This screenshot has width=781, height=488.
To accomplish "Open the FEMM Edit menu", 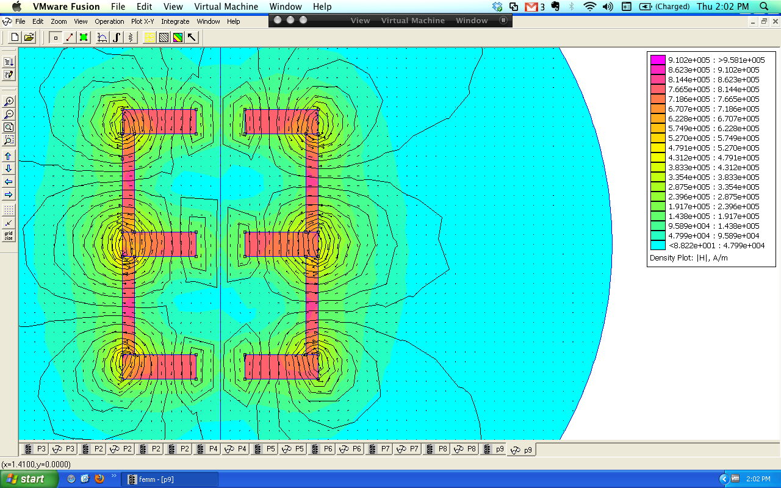I will tap(38, 21).
